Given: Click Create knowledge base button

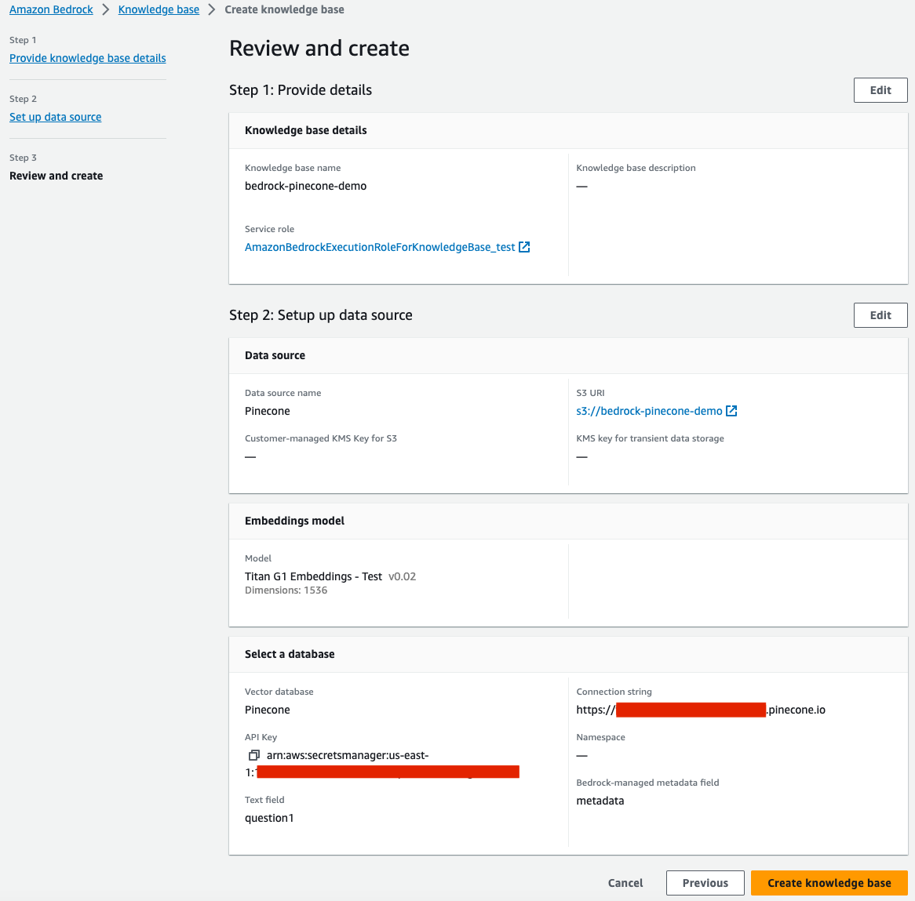Looking at the screenshot, I should 829,883.
